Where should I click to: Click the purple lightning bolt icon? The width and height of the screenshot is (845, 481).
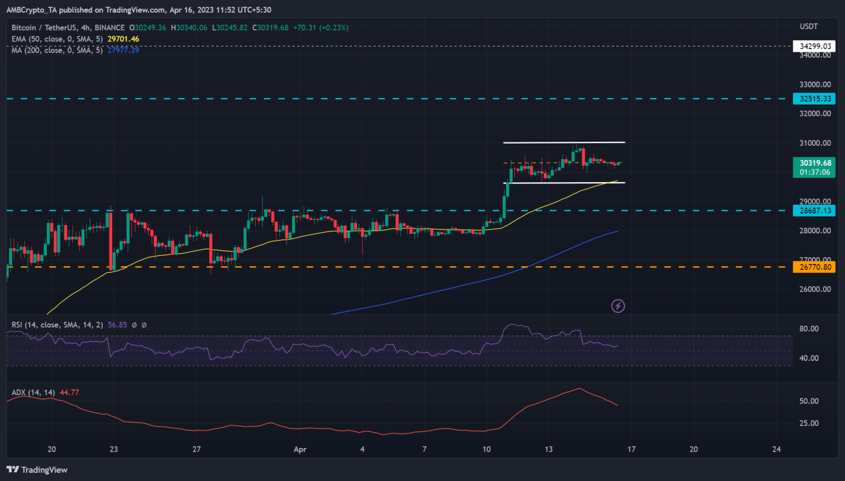click(x=618, y=306)
